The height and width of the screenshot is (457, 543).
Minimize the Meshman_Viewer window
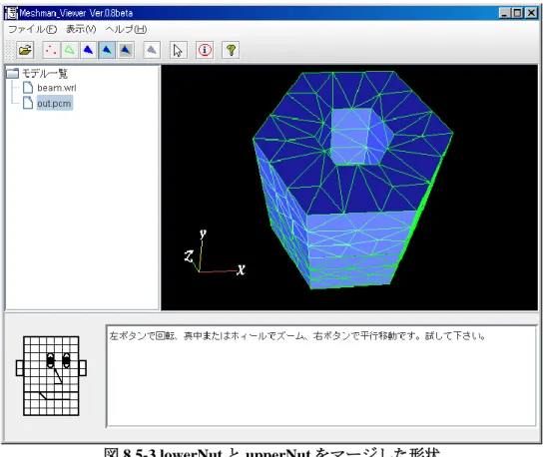click(505, 13)
